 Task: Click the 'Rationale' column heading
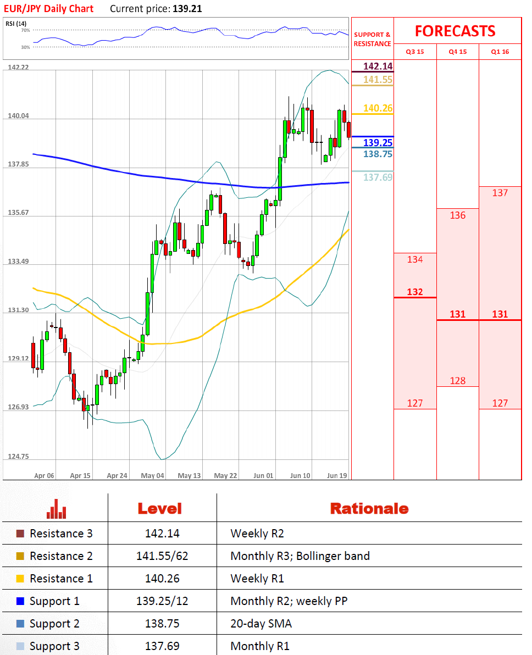(x=369, y=509)
